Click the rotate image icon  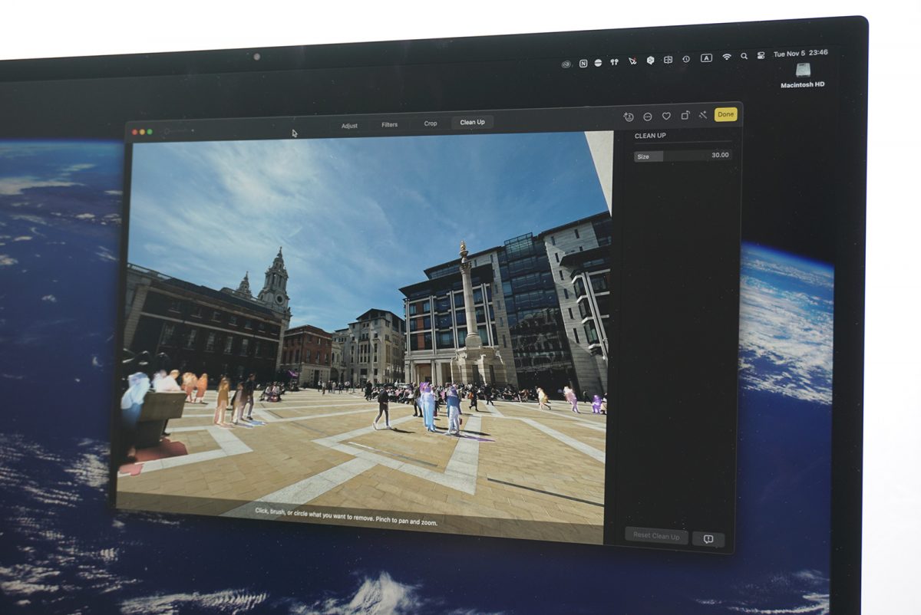tap(685, 116)
